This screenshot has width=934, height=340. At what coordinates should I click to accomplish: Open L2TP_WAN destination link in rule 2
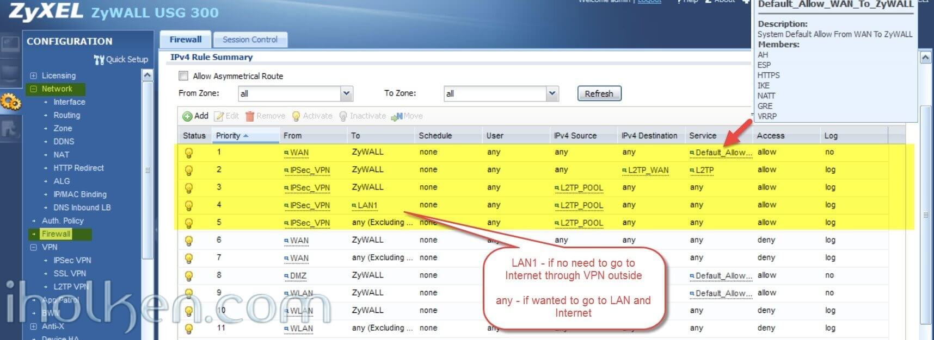[x=648, y=170]
